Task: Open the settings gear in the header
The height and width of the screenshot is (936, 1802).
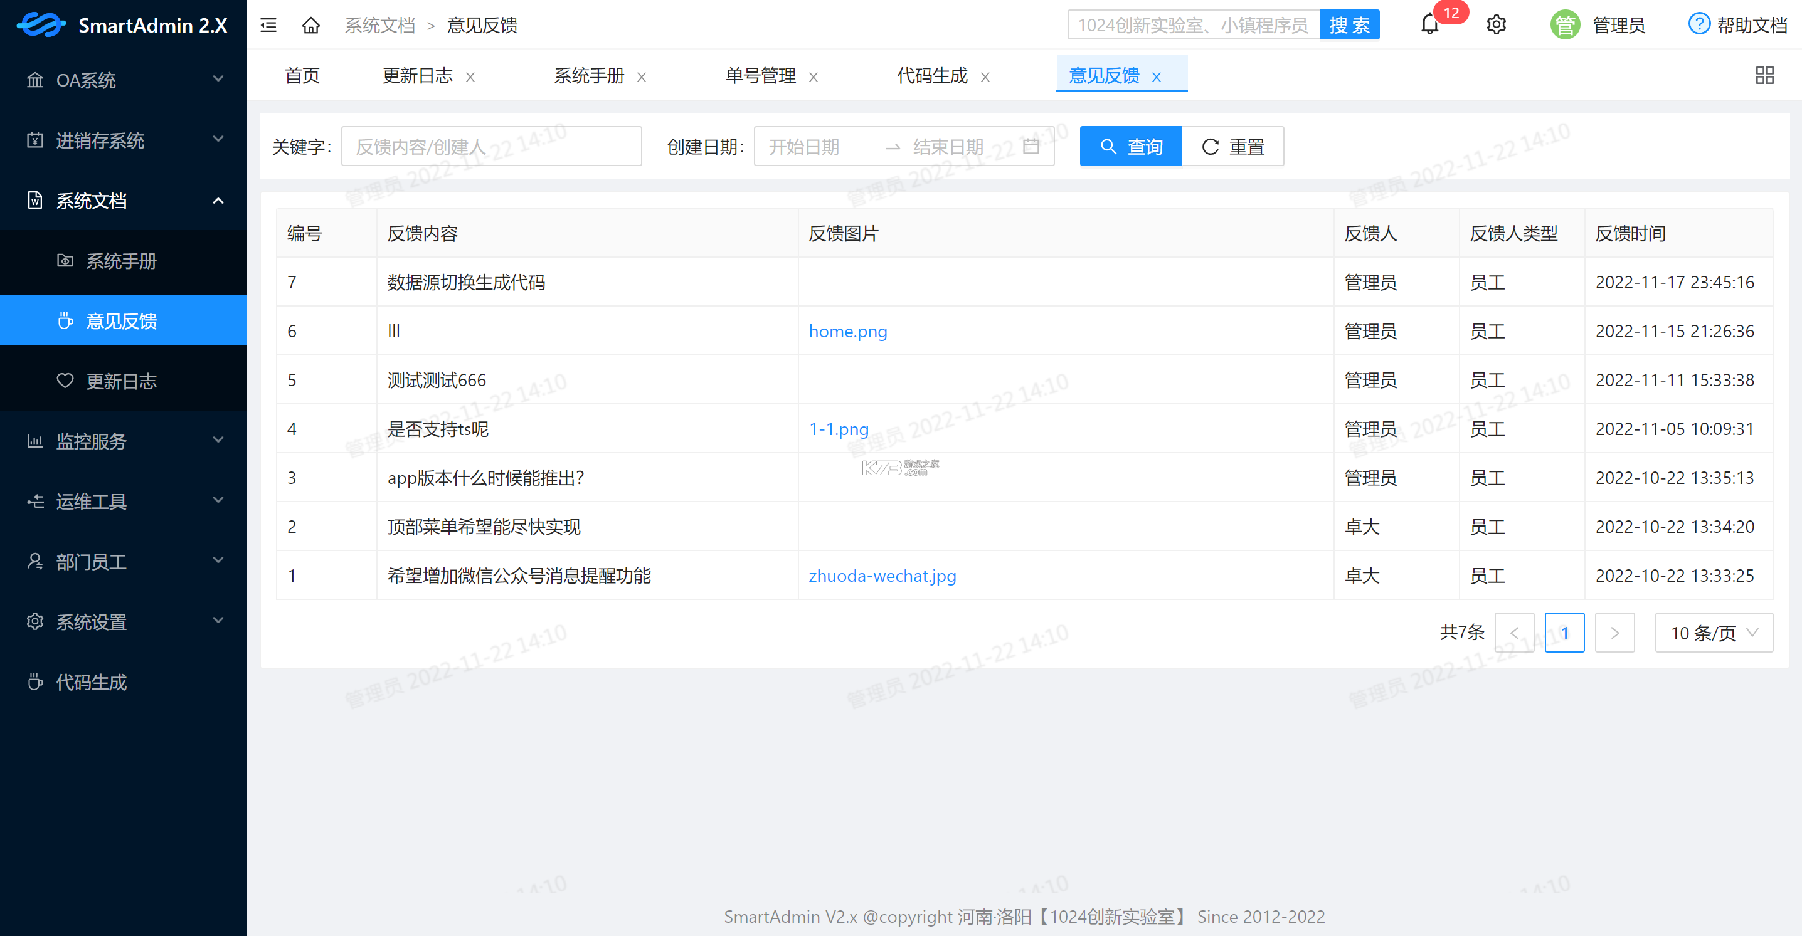Action: point(1497,25)
